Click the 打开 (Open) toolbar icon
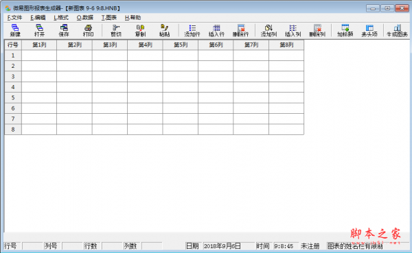This screenshot has width=412, height=253. click(39, 30)
